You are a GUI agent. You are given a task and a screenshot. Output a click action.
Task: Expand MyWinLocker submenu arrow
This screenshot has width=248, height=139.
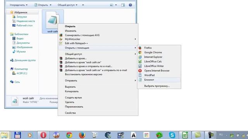(x=135, y=39)
